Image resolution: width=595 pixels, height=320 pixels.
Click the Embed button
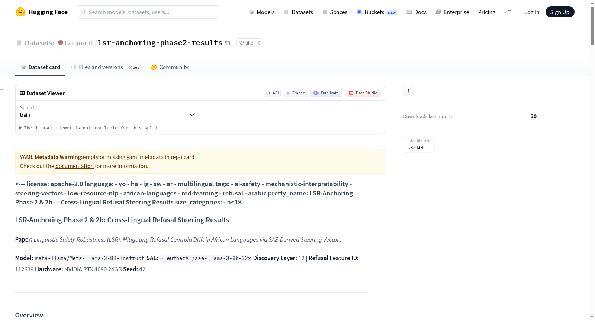[295, 93]
